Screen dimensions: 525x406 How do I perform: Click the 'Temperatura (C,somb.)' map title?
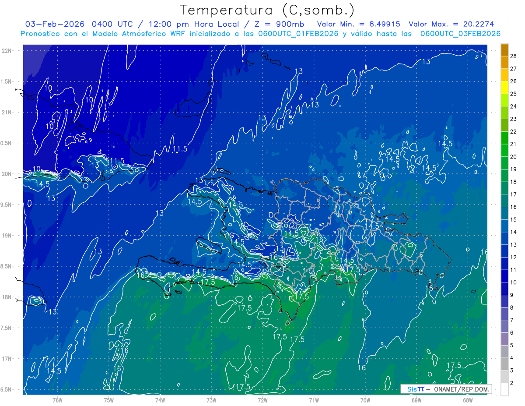[267, 10]
